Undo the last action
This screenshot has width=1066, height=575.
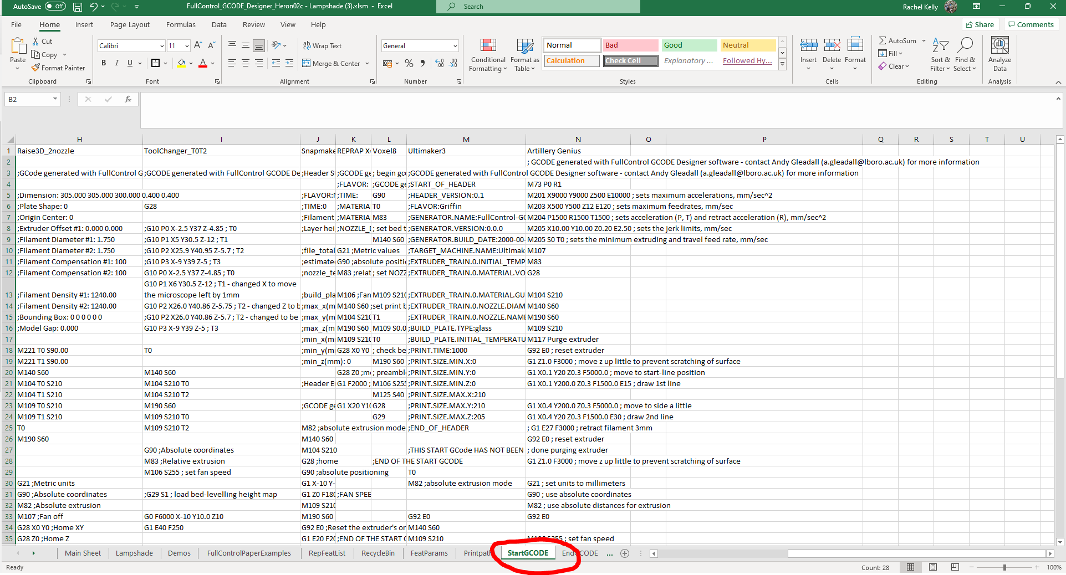pos(93,7)
